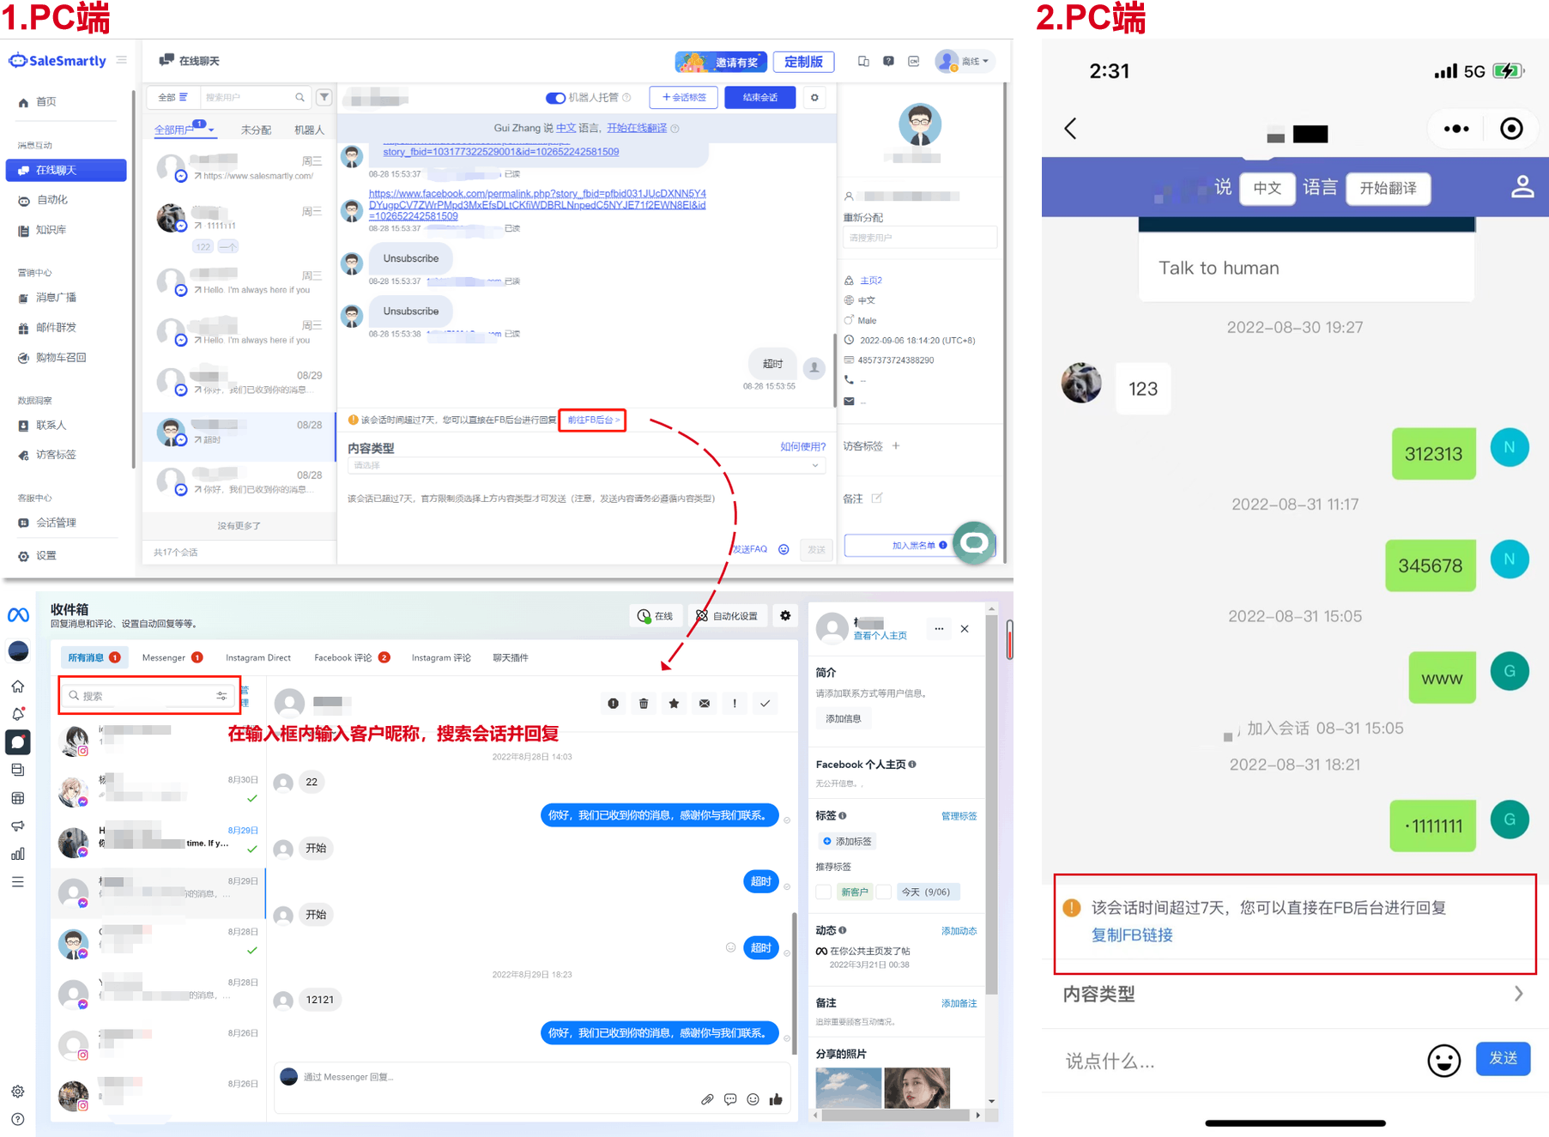This screenshot has height=1137, width=1549.
Task: Click the 定制版 button in top bar
Action: [x=803, y=62]
